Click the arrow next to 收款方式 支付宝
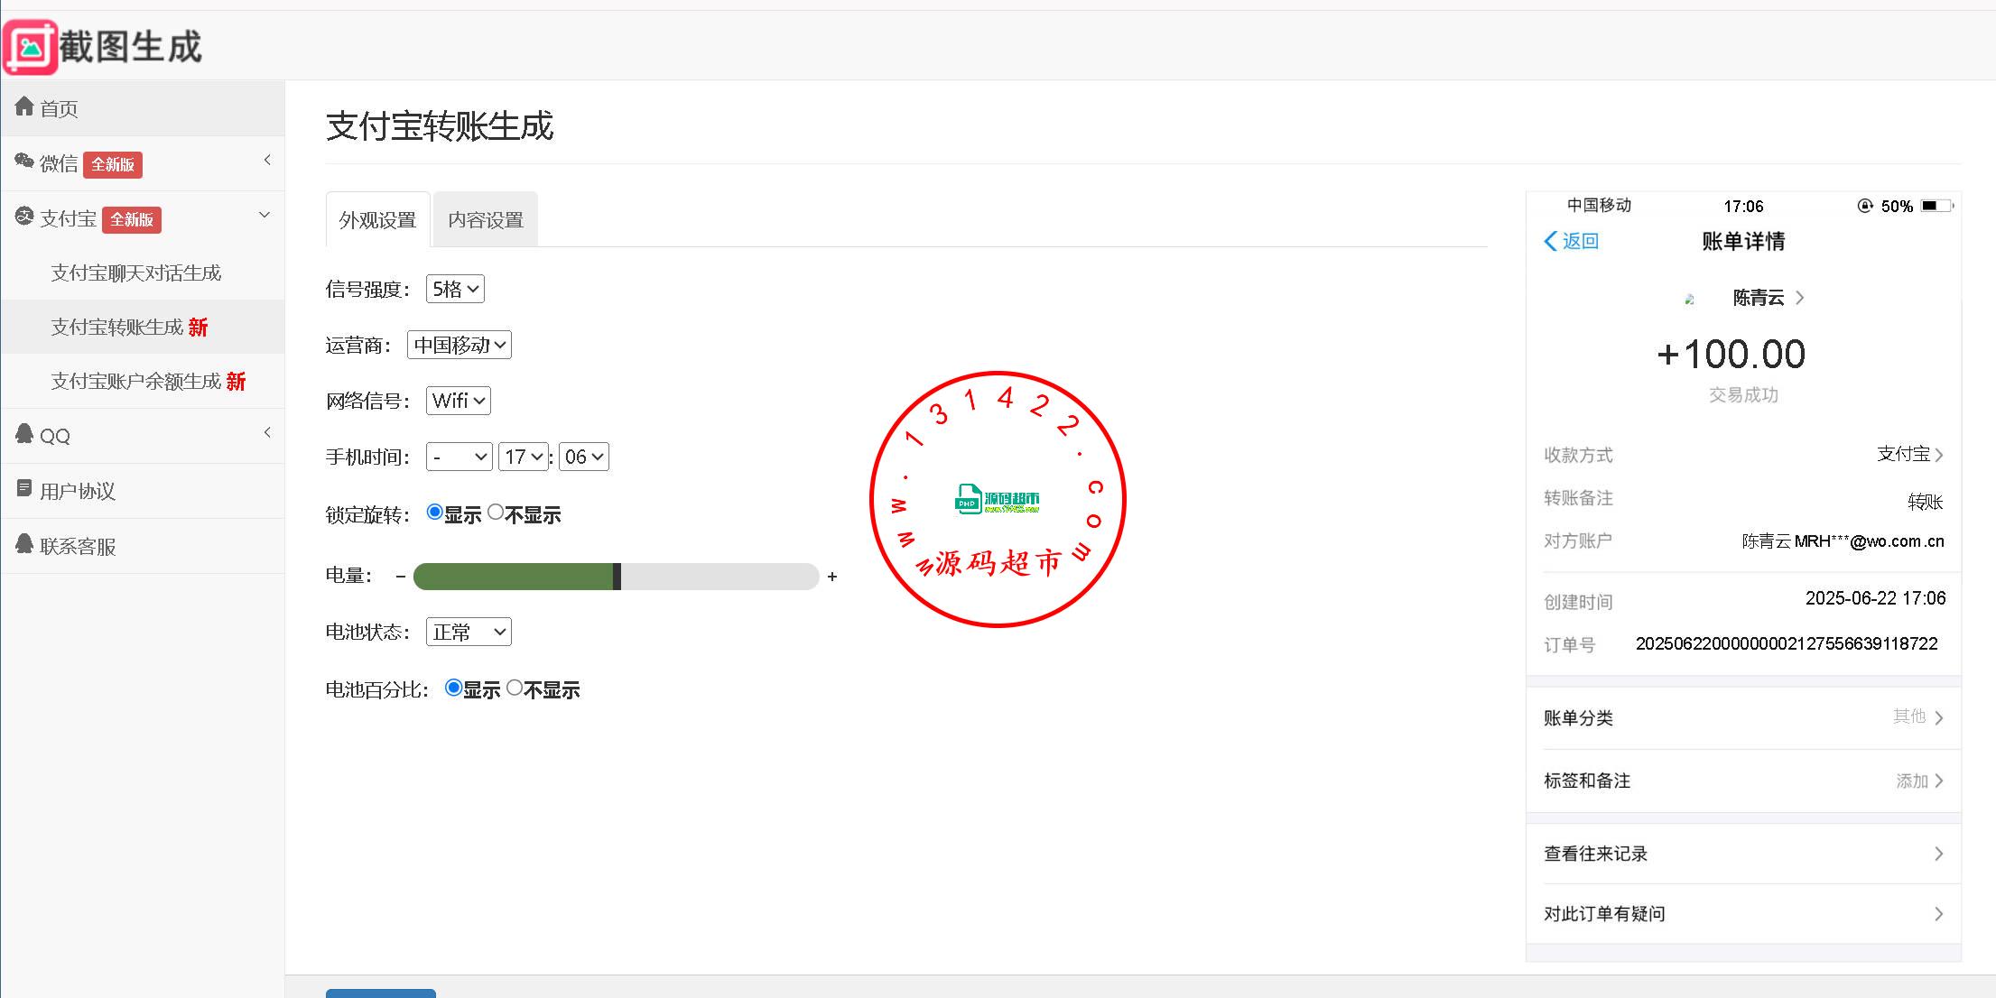 1938,455
